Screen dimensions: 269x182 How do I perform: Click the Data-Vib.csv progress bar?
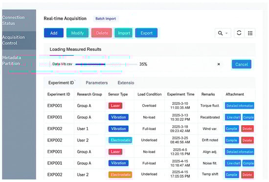[106, 64]
